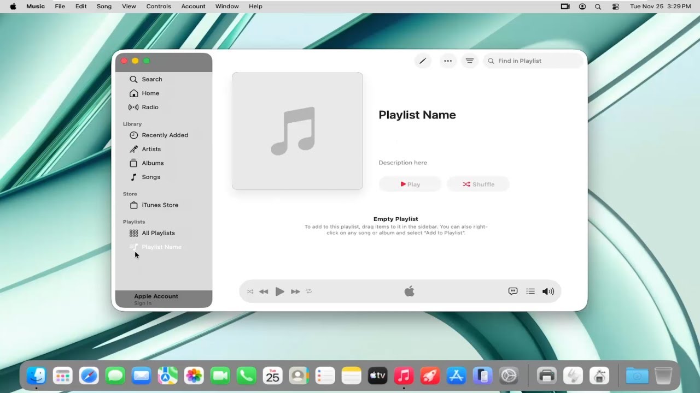700x393 pixels.
Task: Skip to the previous track
Action: pyautogui.click(x=264, y=291)
